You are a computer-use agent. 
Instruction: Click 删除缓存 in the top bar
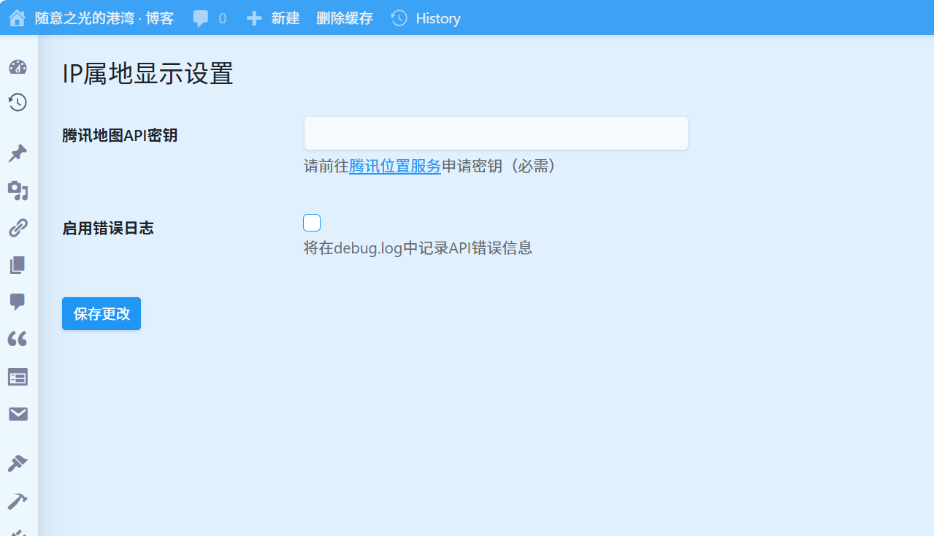click(344, 18)
